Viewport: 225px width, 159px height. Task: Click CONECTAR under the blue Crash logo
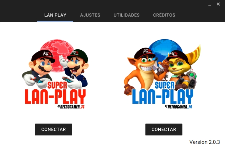[164, 129]
